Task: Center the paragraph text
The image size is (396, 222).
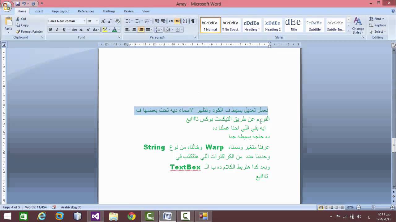Action: [134, 30]
